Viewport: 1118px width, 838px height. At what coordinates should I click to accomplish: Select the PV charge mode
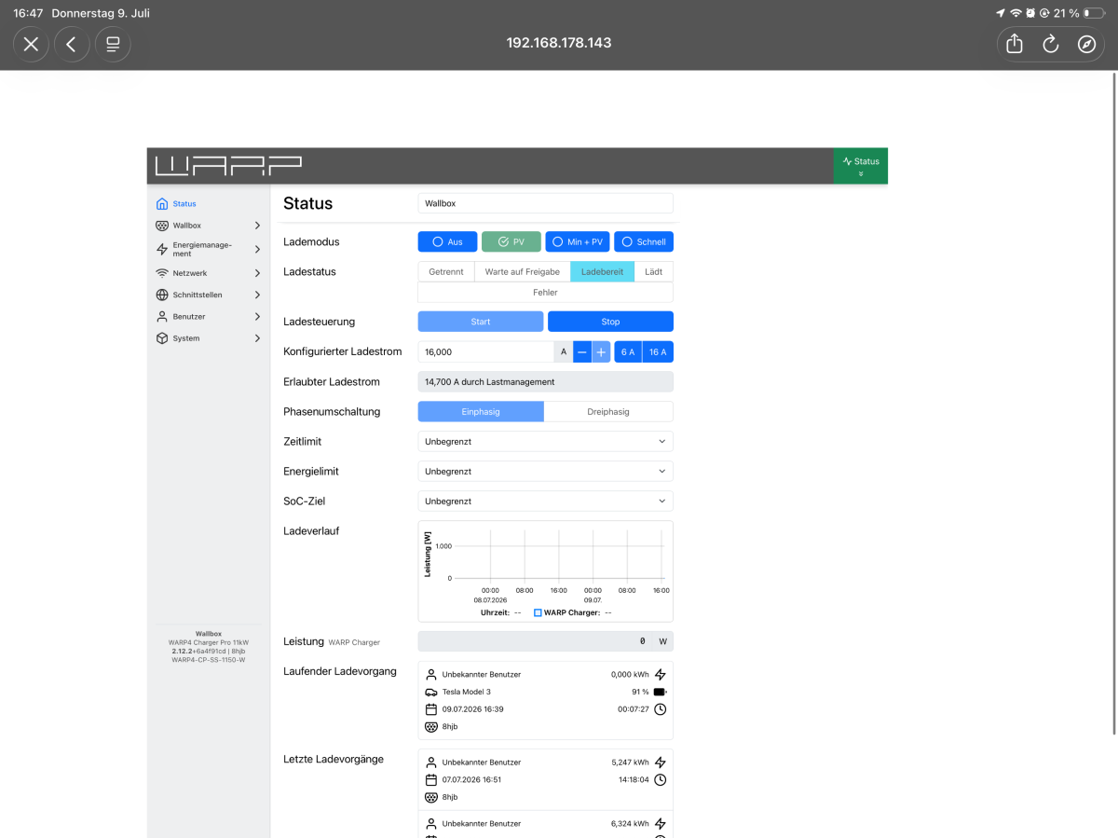pyautogui.click(x=511, y=241)
